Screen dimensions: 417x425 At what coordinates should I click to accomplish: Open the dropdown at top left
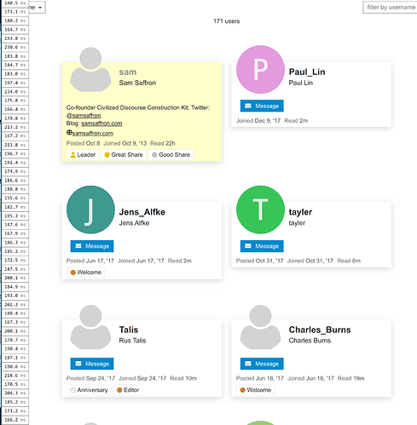(x=37, y=8)
